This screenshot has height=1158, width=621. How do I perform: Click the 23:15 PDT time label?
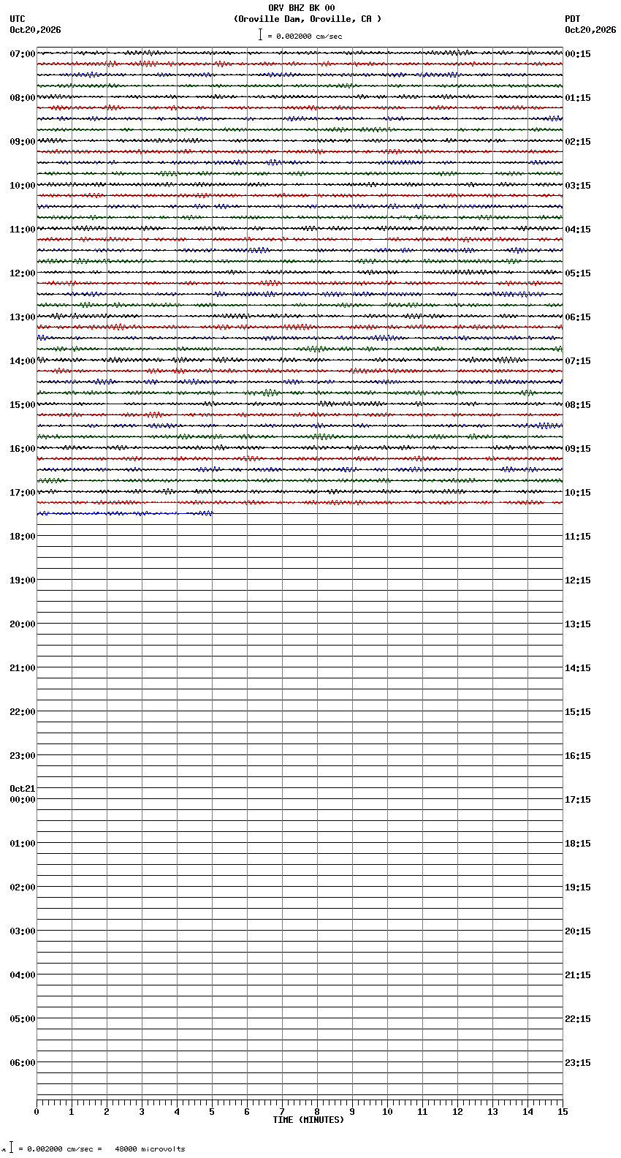pos(578,1063)
